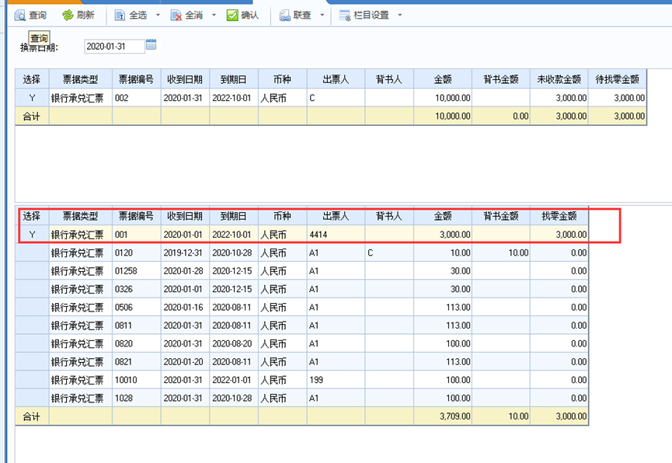
Task: Click drawer cell 4414
Action: 336,235
